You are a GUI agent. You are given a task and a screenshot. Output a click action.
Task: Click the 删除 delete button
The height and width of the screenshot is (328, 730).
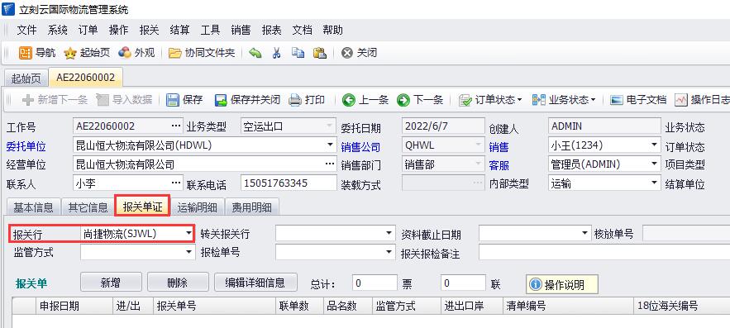[x=178, y=283]
